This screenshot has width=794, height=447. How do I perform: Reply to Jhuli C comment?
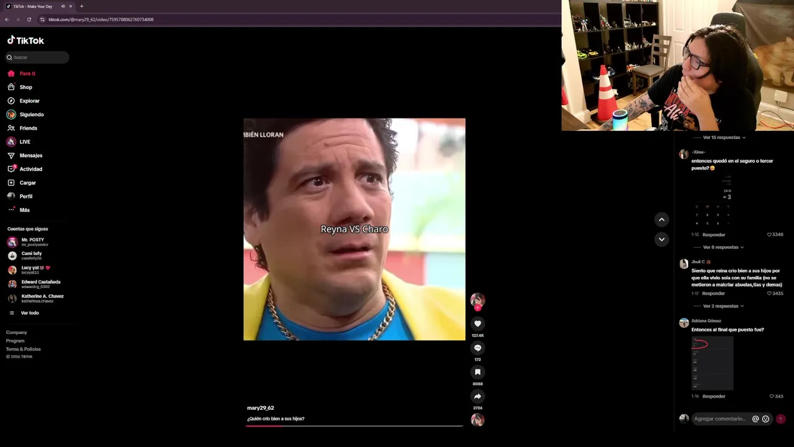pyautogui.click(x=713, y=293)
